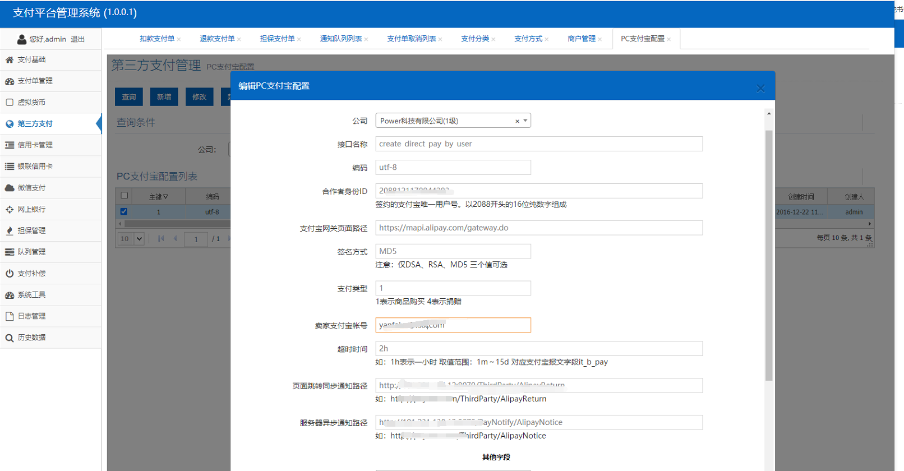Click the 退出 logout link
Viewport: 904px width, 471px height.
tap(77, 39)
